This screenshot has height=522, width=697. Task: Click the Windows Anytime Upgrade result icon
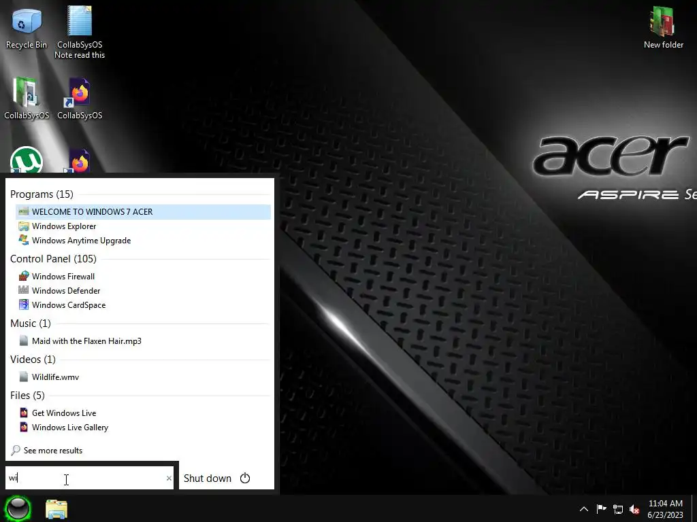tap(24, 240)
